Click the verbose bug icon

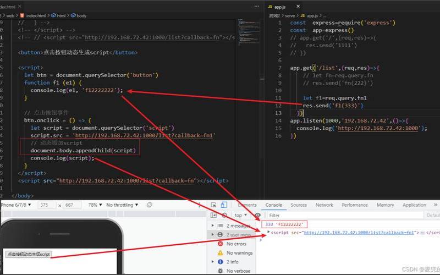coord(221,271)
